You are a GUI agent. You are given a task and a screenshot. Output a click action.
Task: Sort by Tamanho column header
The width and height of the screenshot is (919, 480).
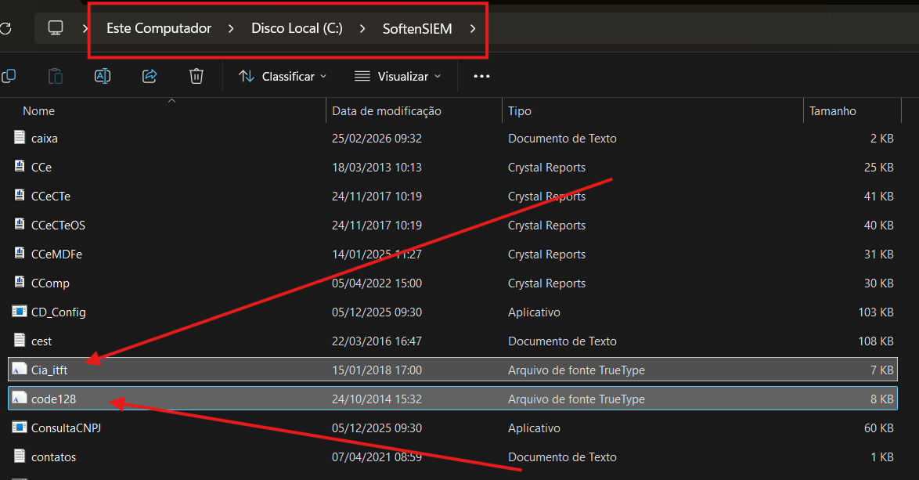click(833, 111)
